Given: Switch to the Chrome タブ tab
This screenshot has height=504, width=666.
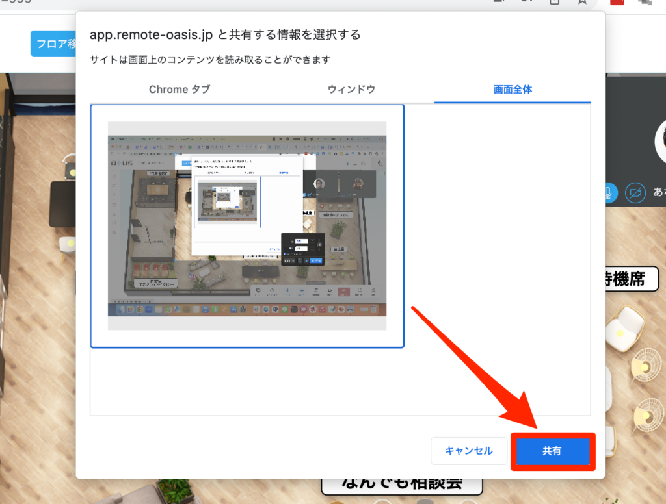Looking at the screenshot, I should (x=180, y=90).
